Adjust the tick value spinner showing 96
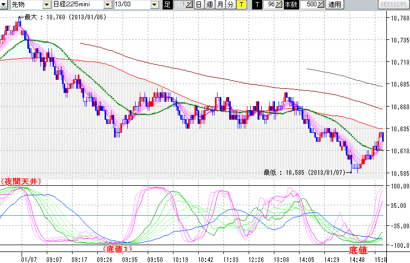The image size is (410, 263). (x=272, y=5)
